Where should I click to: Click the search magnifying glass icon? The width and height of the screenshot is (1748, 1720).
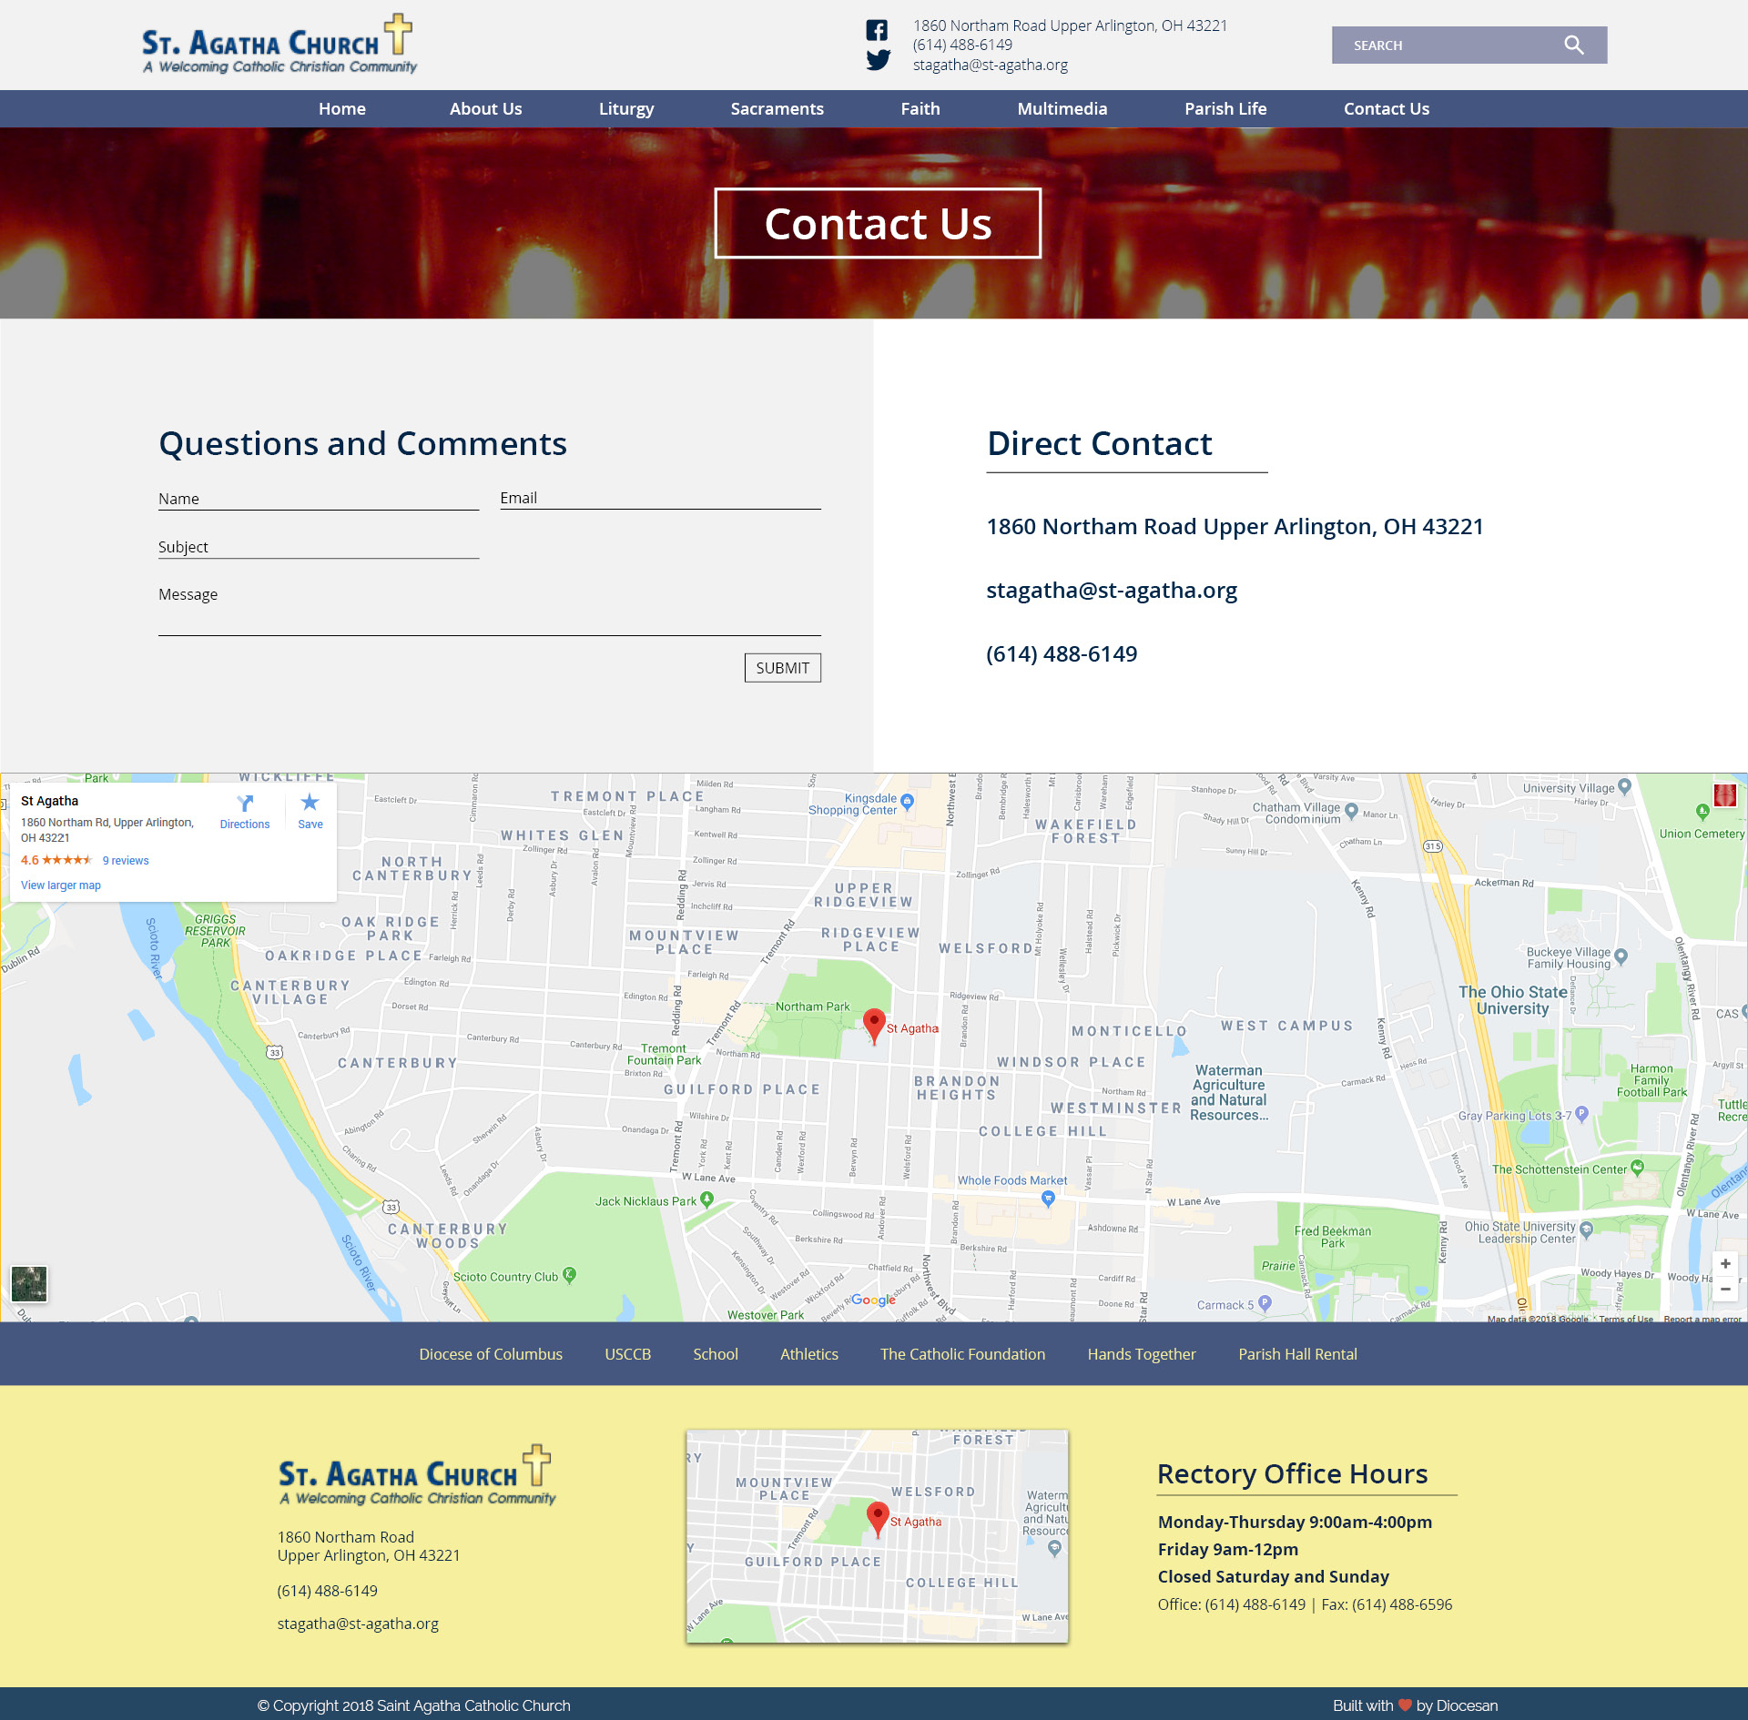[x=1573, y=46]
